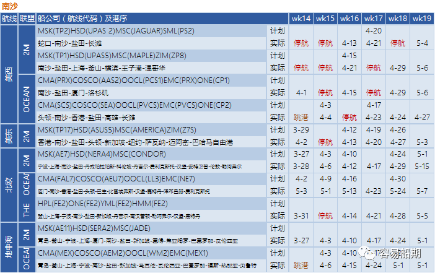Click the 5-5 date in wk19
435x273 pixels.
tap(422, 216)
